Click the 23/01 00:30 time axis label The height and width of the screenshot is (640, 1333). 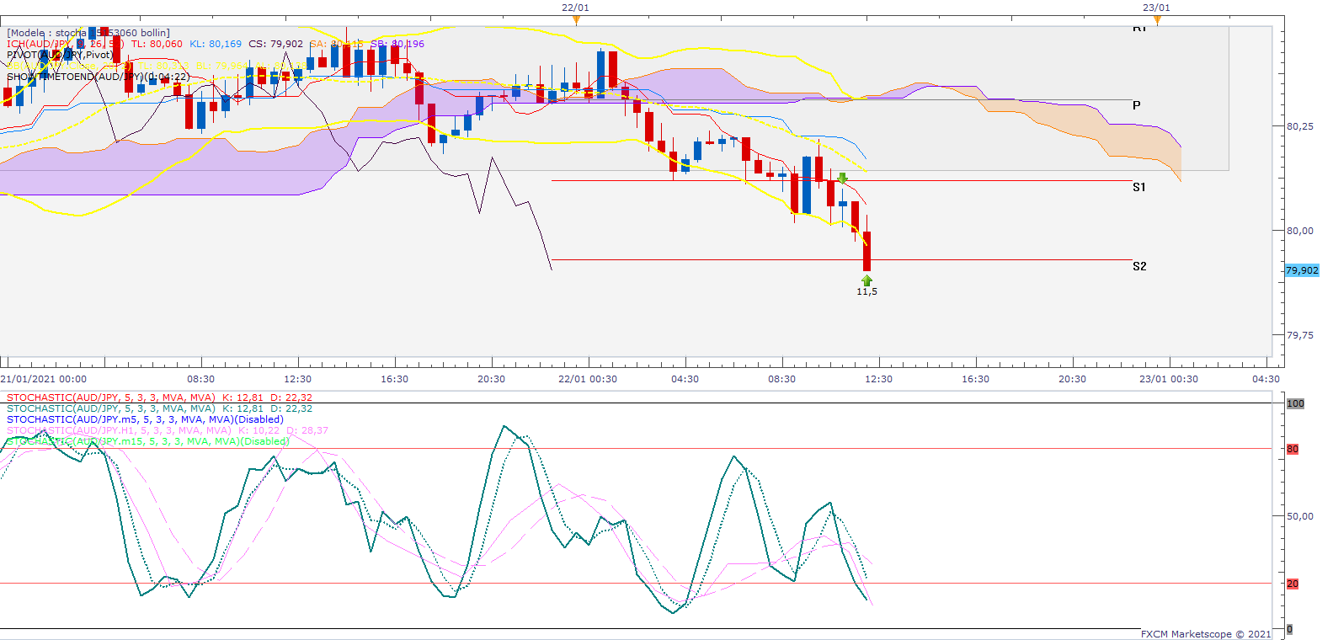pyautogui.click(x=1169, y=379)
